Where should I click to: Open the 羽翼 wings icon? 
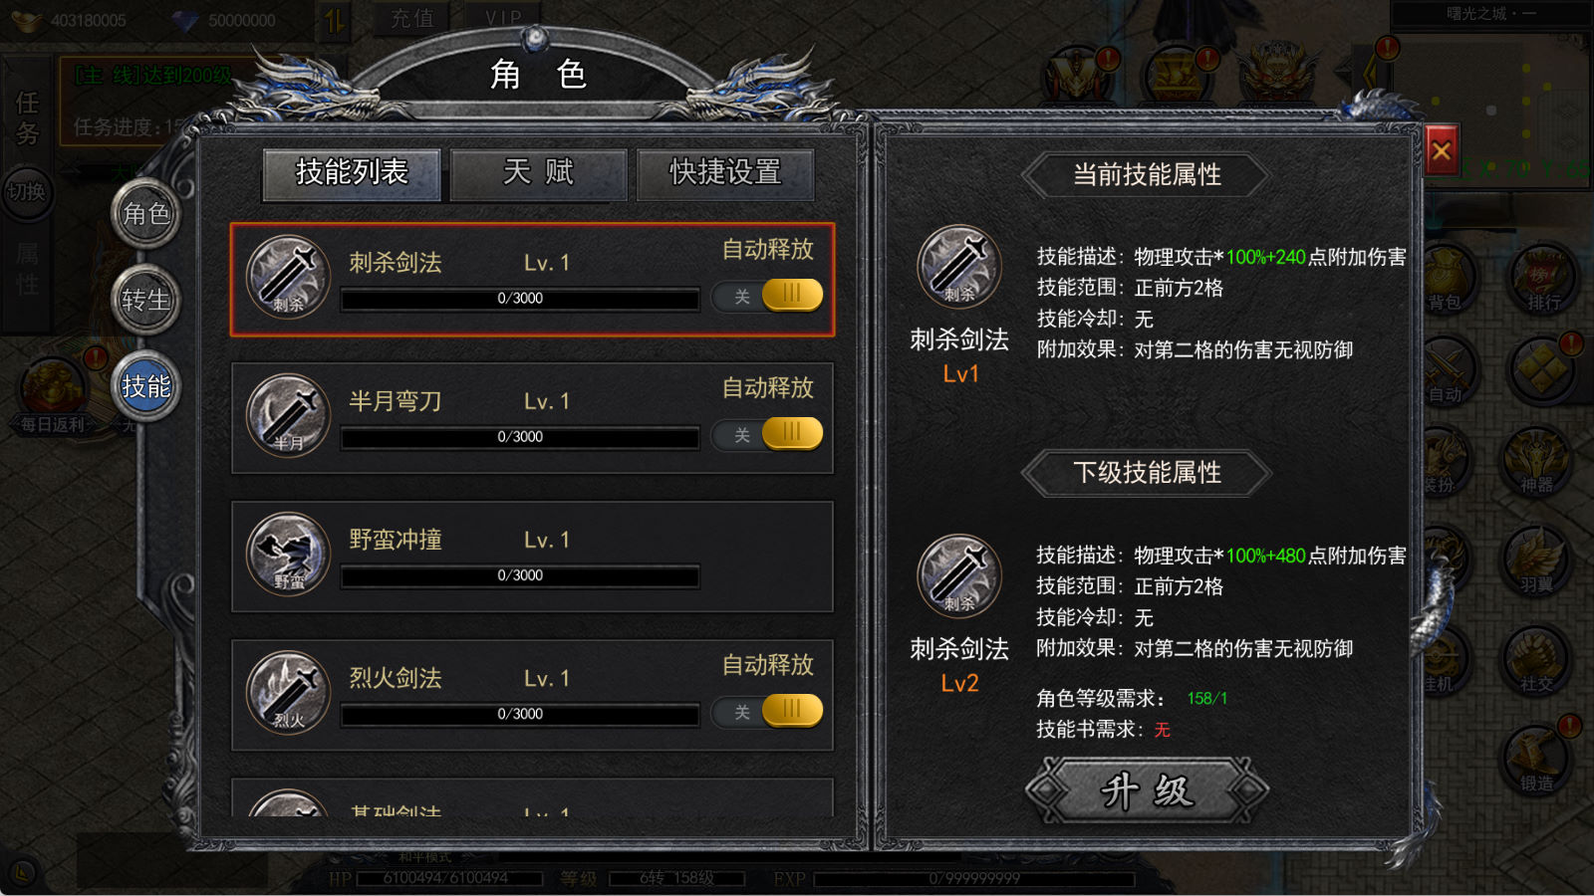point(1536,560)
